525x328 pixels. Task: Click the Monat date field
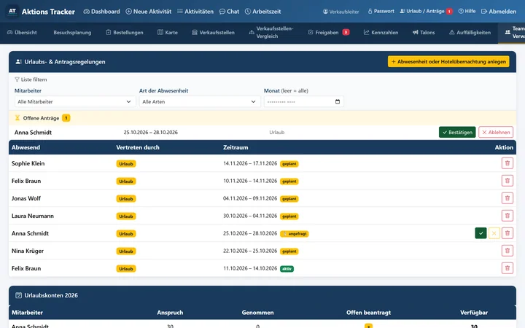click(x=303, y=101)
